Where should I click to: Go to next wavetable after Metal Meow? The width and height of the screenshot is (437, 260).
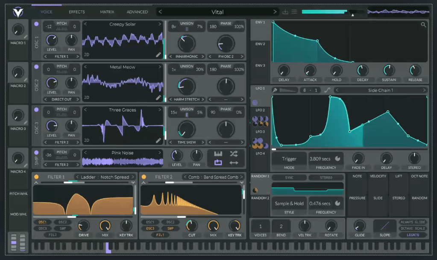click(x=160, y=67)
